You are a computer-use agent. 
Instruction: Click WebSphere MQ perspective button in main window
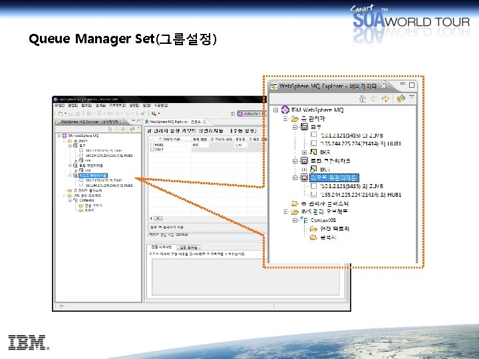click(x=251, y=114)
